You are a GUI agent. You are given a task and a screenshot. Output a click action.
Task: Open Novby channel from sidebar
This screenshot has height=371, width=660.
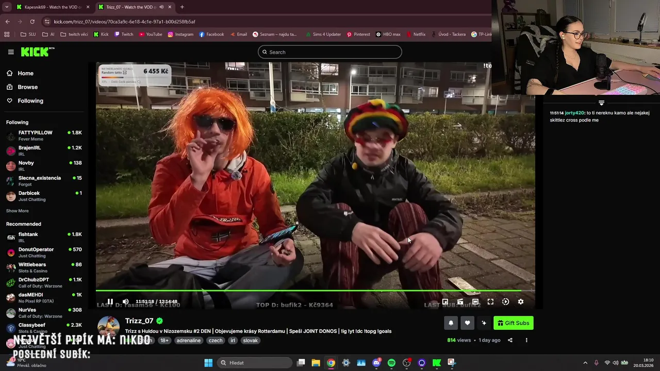click(43, 166)
